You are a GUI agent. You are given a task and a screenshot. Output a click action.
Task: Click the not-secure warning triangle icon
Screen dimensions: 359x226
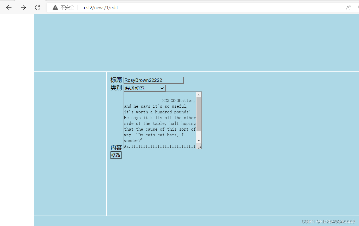55,8
